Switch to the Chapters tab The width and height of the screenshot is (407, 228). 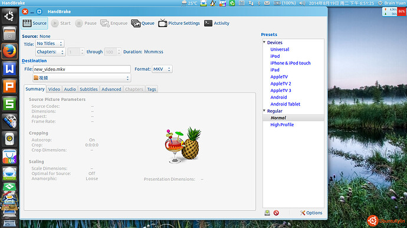tap(134, 89)
